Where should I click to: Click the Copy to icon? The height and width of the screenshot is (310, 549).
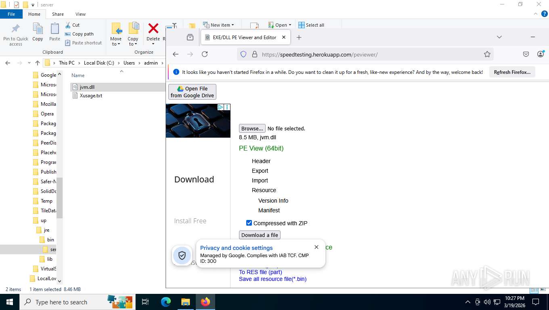133,29
